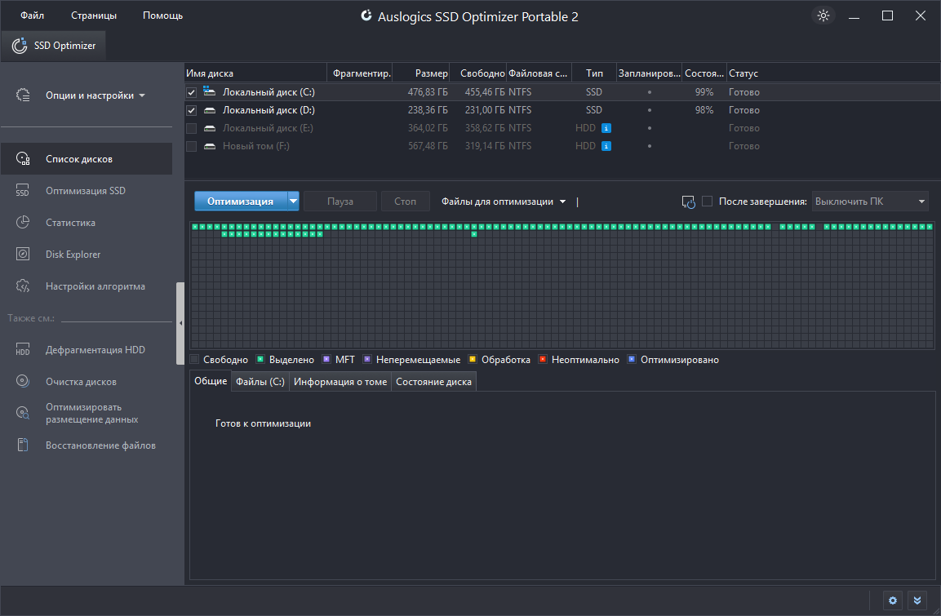Switch to the Состояние диска tab

point(434,382)
